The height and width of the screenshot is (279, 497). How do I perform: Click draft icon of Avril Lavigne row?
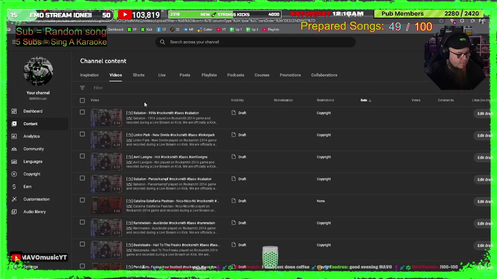(233, 157)
